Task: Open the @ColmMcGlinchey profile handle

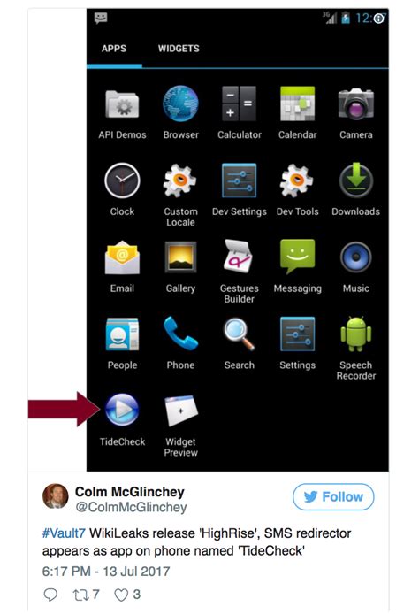Action: [131, 507]
